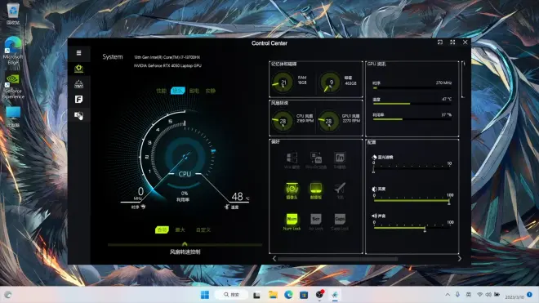Click the horizontal scrollbar under the panels

point(337,259)
